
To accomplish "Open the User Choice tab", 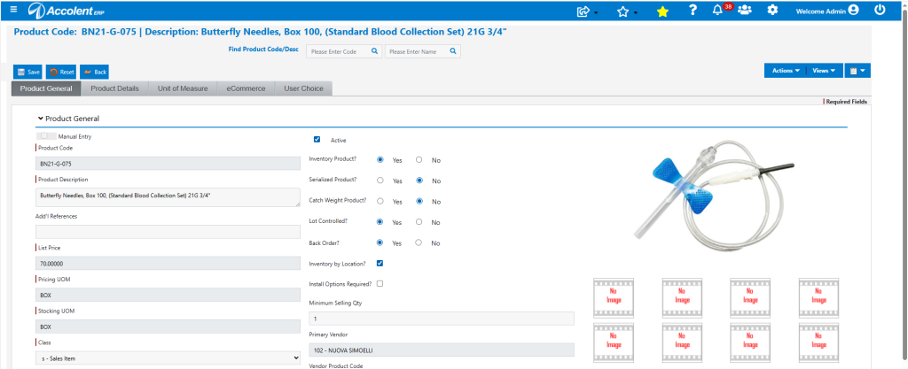I will 303,88.
